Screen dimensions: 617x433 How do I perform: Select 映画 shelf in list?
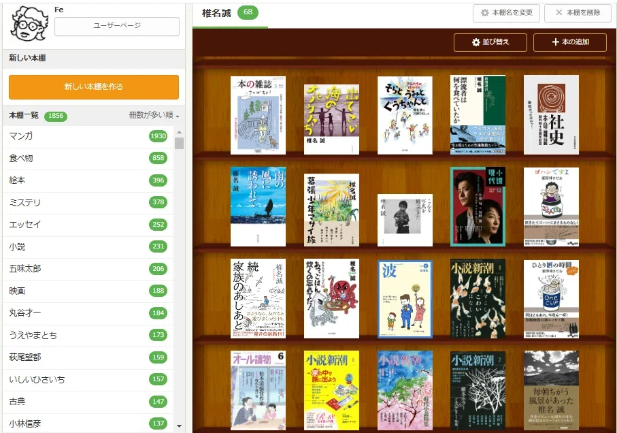pyautogui.click(x=88, y=291)
